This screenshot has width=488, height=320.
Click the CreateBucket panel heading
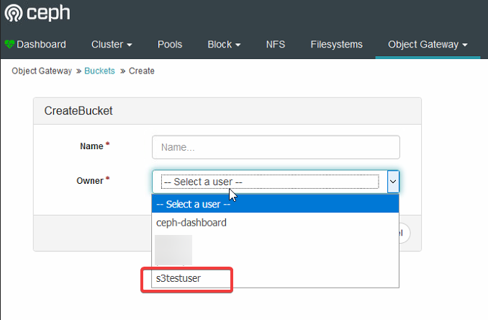click(x=78, y=110)
